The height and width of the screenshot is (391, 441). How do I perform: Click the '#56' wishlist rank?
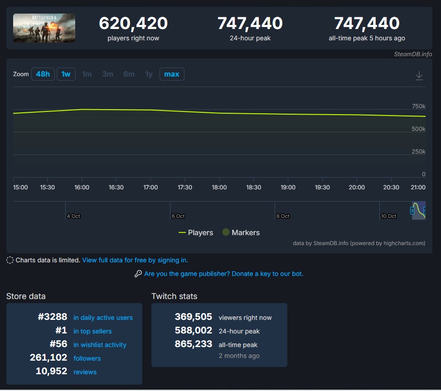click(58, 344)
